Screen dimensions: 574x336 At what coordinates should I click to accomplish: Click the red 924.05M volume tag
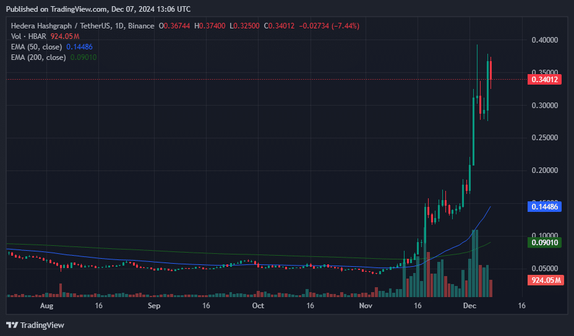[x=545, y=280]
